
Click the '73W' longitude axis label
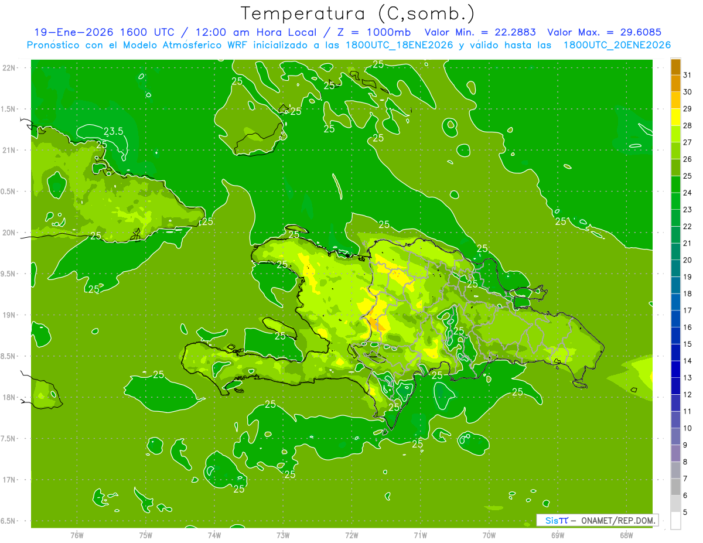pos(283,535)
